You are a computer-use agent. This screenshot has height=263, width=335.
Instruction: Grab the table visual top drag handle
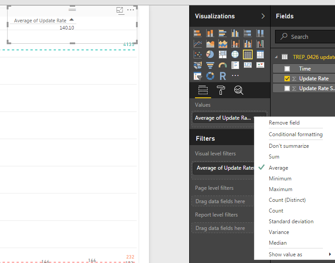(x=72, y=9)
